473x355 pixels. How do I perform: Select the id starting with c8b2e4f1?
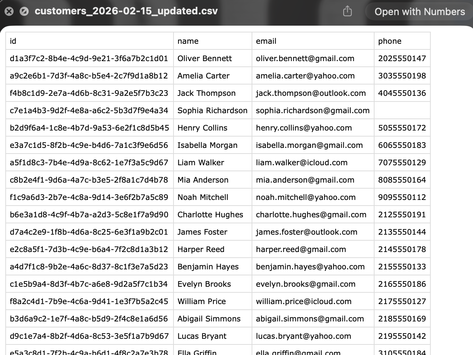click(x=89, y=180)
